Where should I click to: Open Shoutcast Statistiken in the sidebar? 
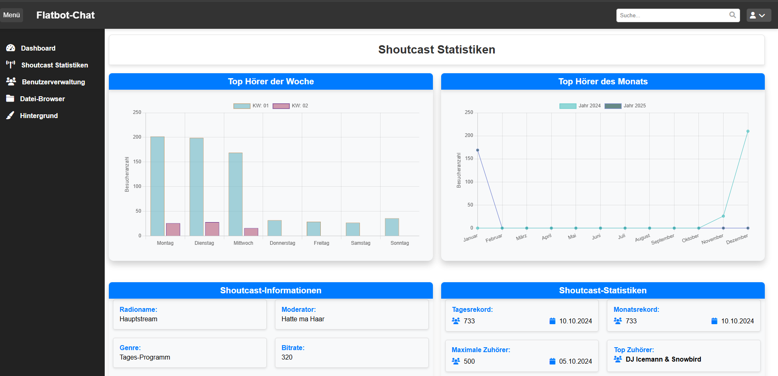point(55,65)
